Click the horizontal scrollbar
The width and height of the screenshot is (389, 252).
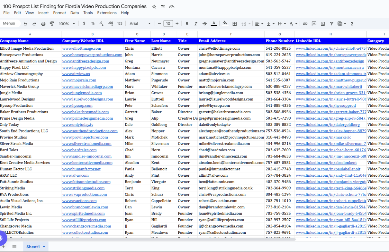148,239
